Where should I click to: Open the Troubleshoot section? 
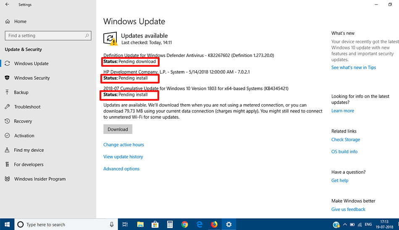click(27, 107)
